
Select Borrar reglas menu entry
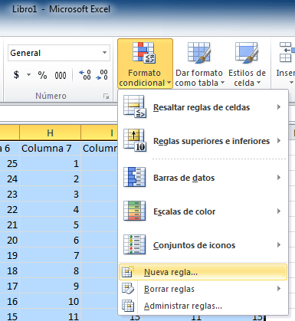pyautogui.click(x=203, y=289)
